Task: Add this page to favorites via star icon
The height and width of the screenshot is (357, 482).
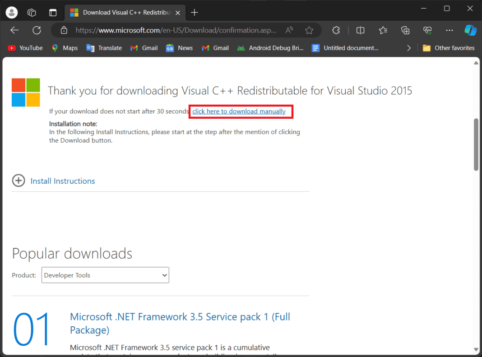Action: pyautogui.click(x=309, y=30)
